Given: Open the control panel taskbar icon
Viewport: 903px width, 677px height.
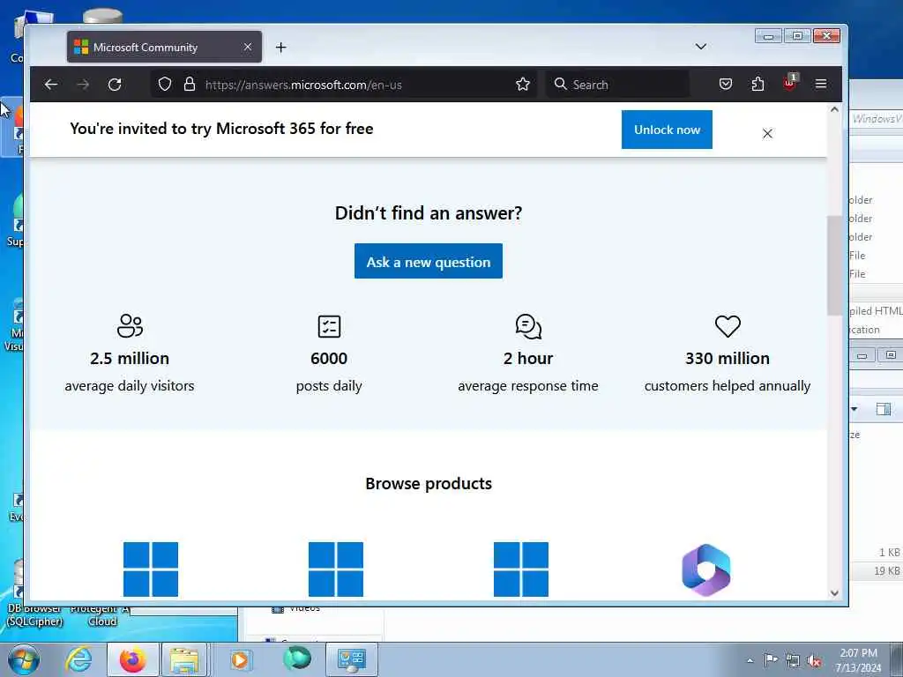Looking at the screenshot, I should point(352,659).
